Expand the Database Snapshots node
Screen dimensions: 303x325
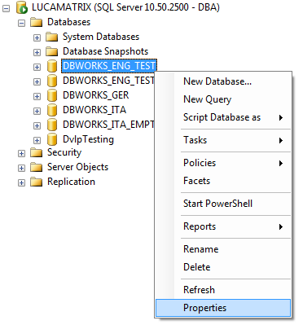click(37, 52)
